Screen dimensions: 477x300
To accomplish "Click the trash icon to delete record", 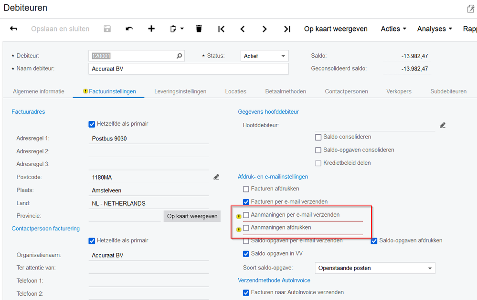I will [x=199, y=29].
